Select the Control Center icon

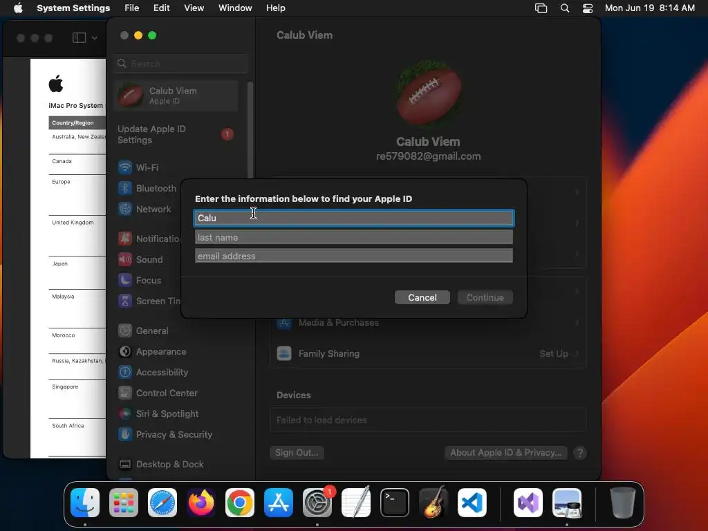[x=125, y=393]
